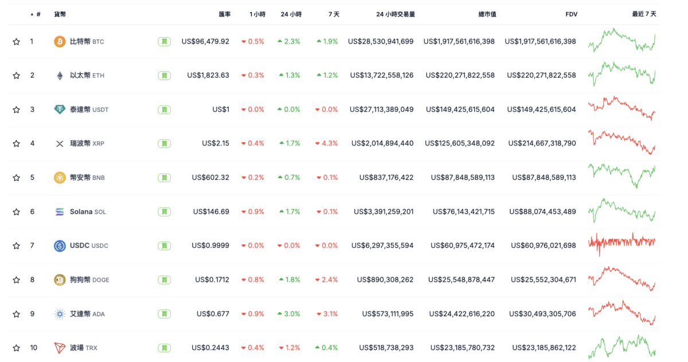This screenshot has width=688, height=362.
Task: Star TRX as a favorite
Action: (x=17, y=348)
